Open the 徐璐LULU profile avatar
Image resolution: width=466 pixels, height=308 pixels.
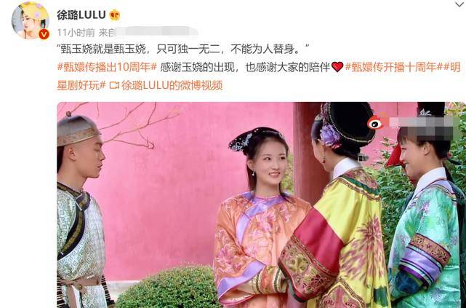(30, 20)
